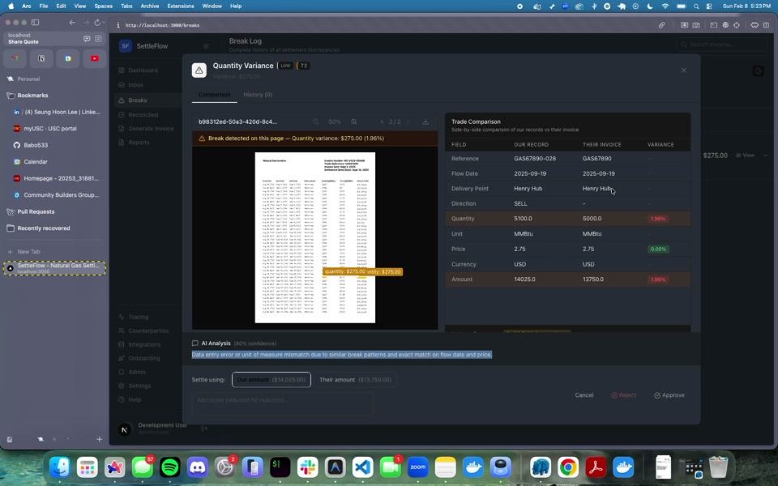Reload the page in Arc
This screenshot has height=486, width=778.
click(98, 23)
